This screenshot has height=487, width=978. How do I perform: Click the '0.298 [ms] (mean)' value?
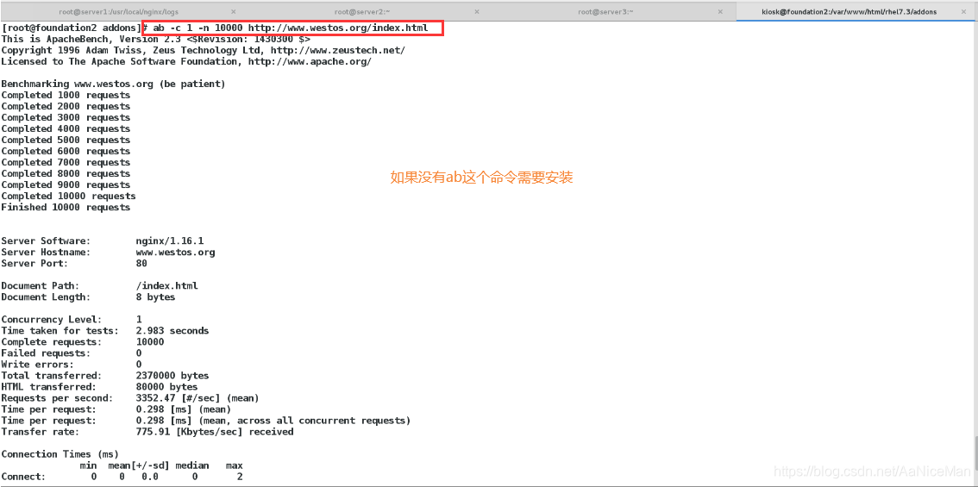tap(184, 409)
